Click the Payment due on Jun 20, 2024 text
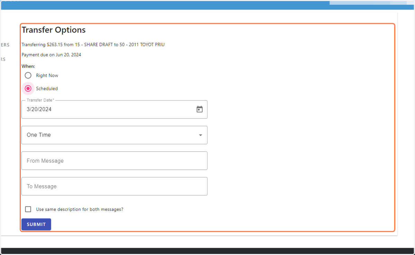 (51, 55)
